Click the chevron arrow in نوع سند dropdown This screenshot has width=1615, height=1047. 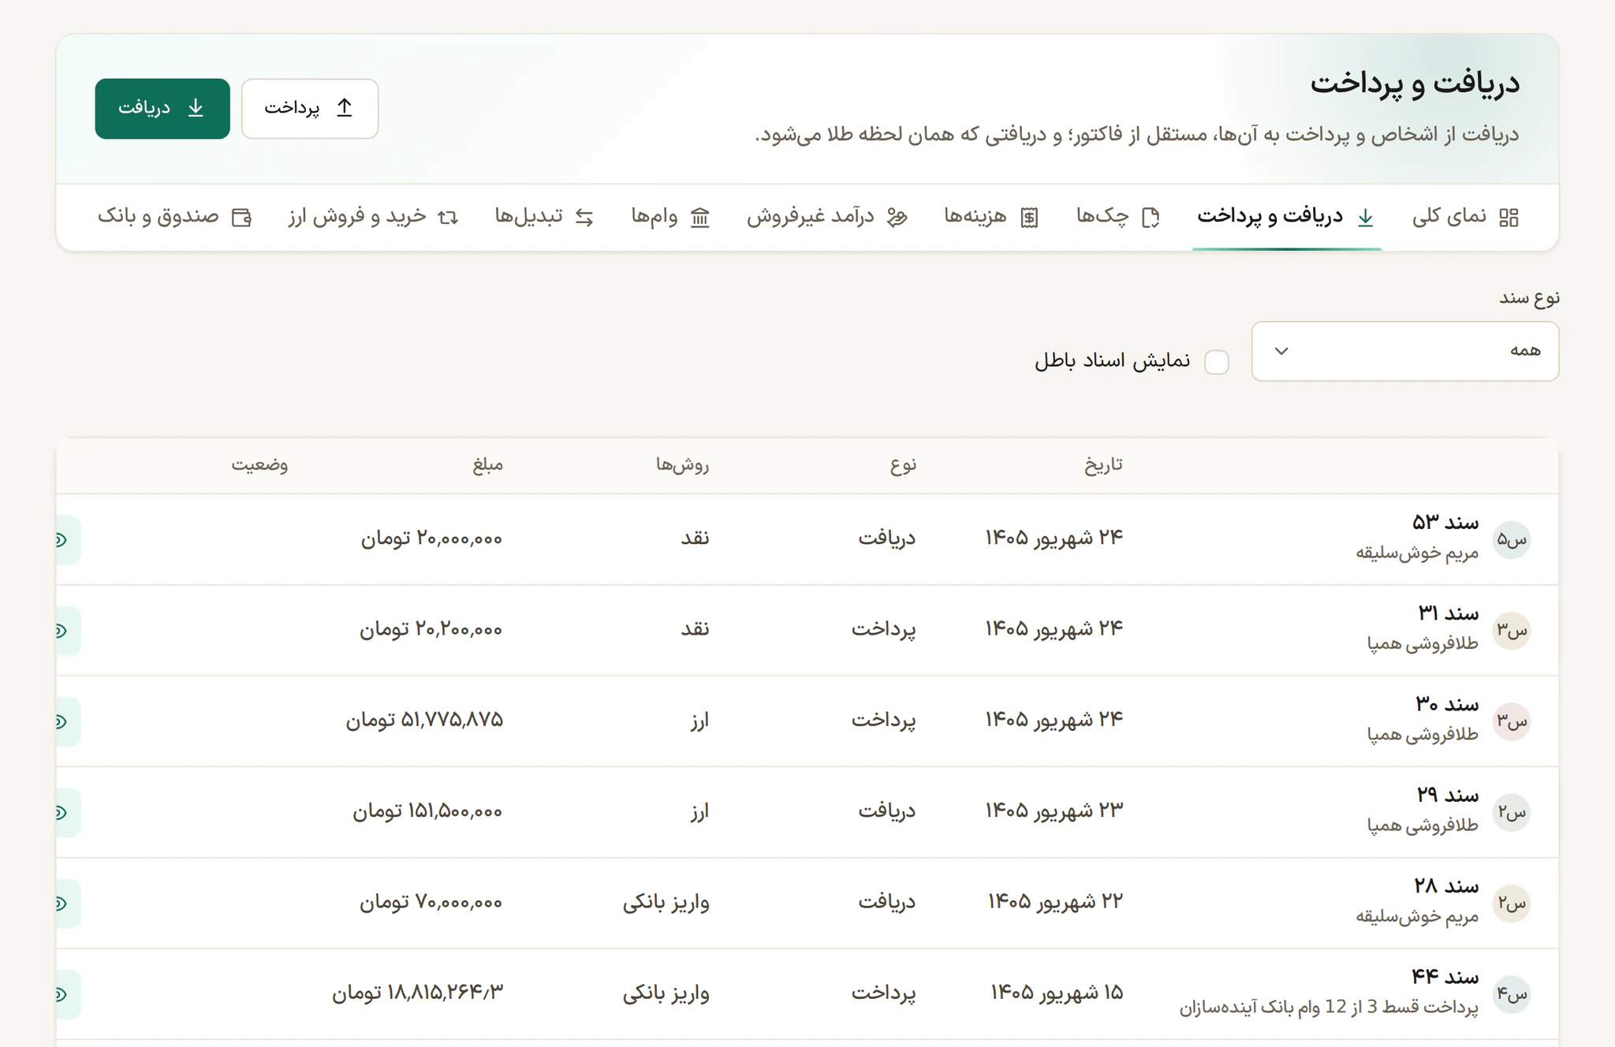tap(1281, 352)
